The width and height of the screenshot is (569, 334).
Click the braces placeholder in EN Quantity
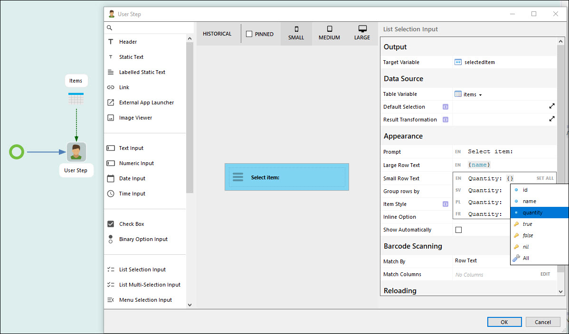coord(510,178)
